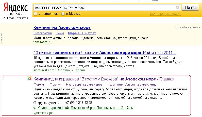This screenshot has height=117, width=202.
Task: Click the Найти search button
Action: point(190,7)
